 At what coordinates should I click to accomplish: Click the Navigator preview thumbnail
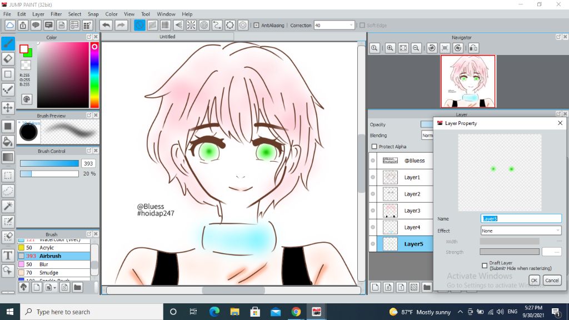tap(468, 81)
